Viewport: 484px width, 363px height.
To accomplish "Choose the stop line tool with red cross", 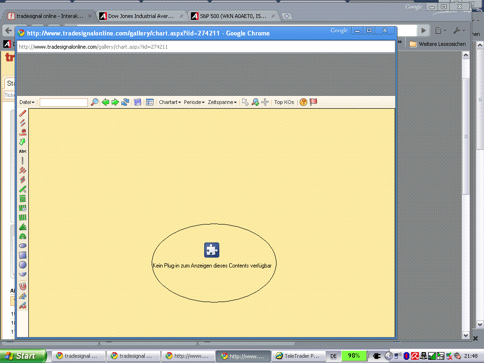I will coord(23,132).
